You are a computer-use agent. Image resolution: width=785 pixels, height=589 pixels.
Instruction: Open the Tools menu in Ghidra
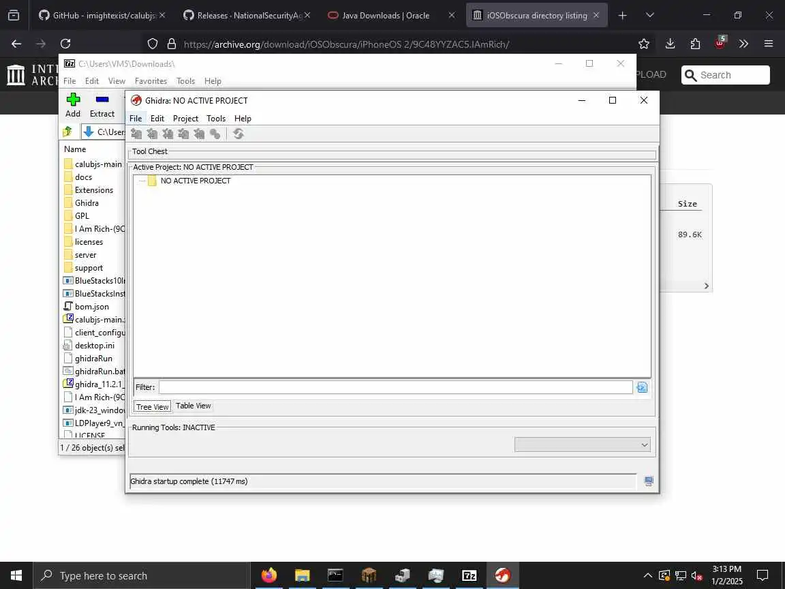tap(216, 119)
